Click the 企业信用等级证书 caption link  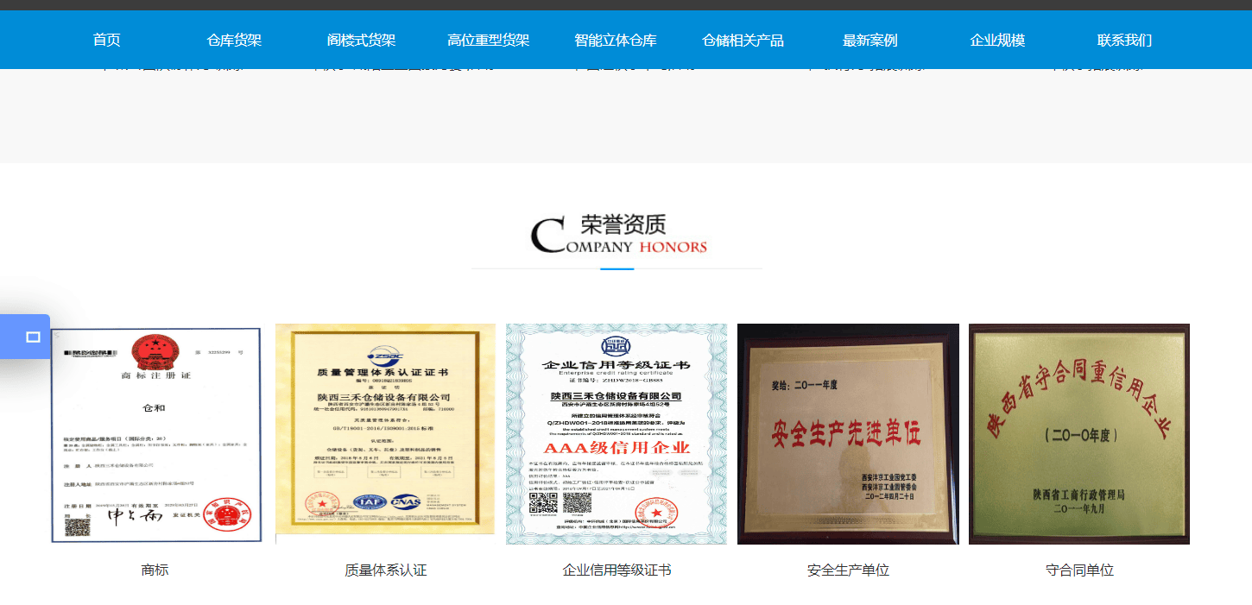616,570
